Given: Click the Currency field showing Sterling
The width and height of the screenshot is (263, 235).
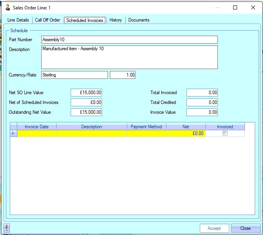Looking at the screenshot, I should pyautogui.click(x=74, y=75).
